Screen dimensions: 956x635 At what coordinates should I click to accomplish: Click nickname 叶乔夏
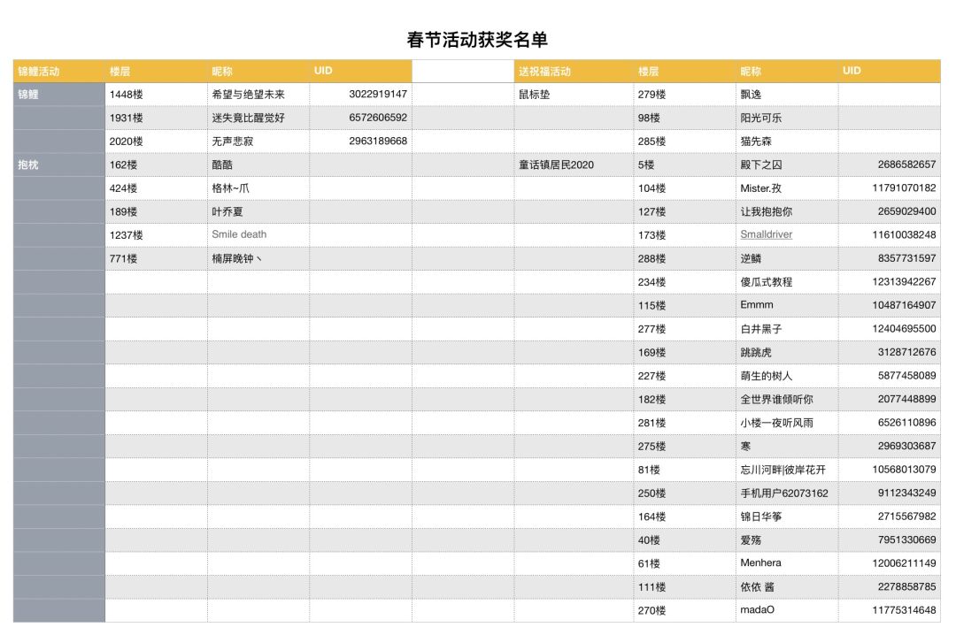[227, 211]
